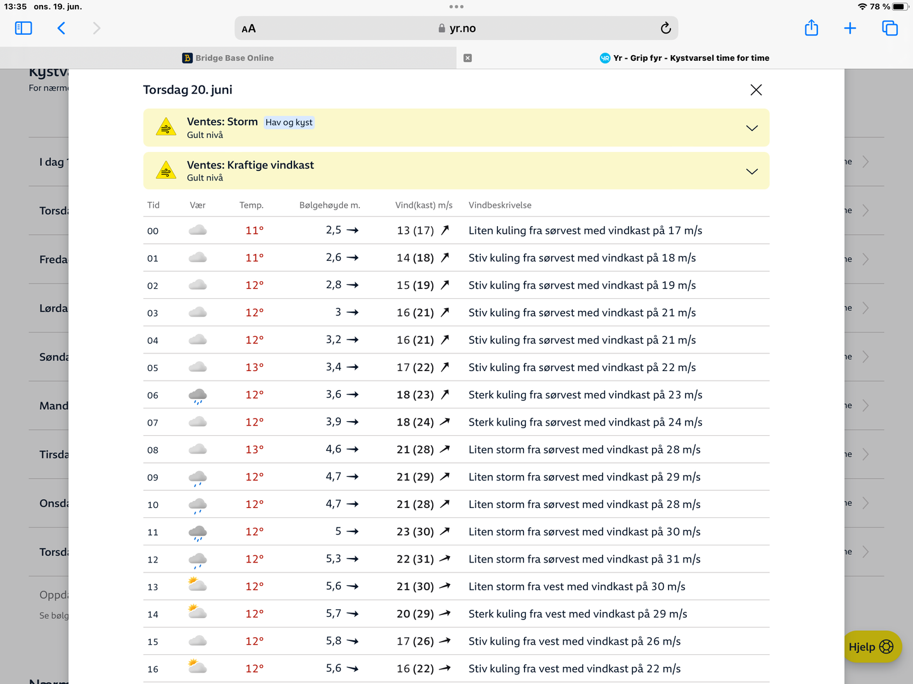Expand the Mandag row chevron behind dialog
This screenshot has height=684, width=913.
click(865, 405)
